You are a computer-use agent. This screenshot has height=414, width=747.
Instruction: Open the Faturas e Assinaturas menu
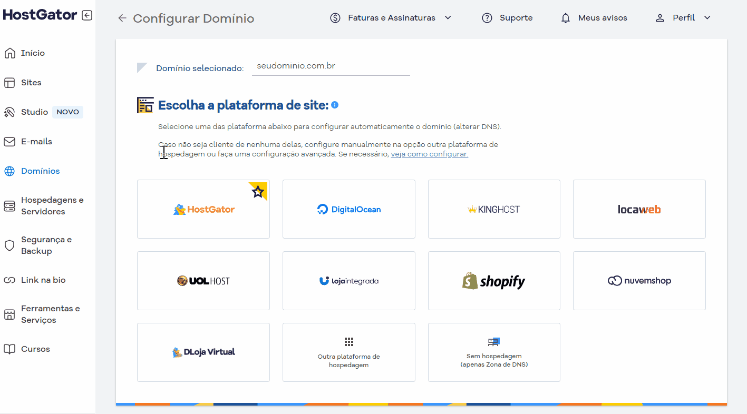point(392,18)
